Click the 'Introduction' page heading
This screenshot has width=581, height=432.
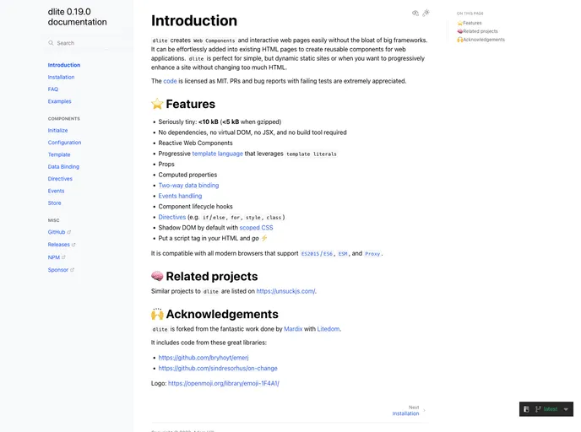click(194, 21)
